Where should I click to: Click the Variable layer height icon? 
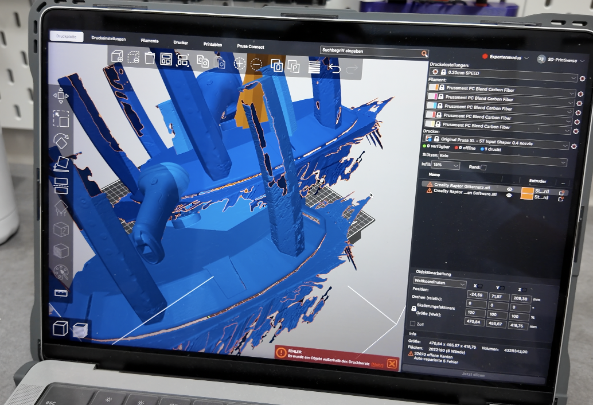314,67
